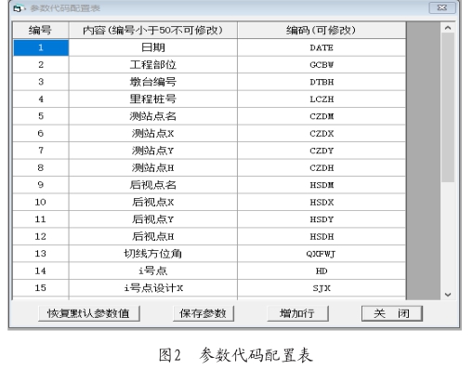This screenshot has height=383, width=473.
Task: Click the 切线方位角 content cell
Action: pyautogui.click(x=153, y=254)
